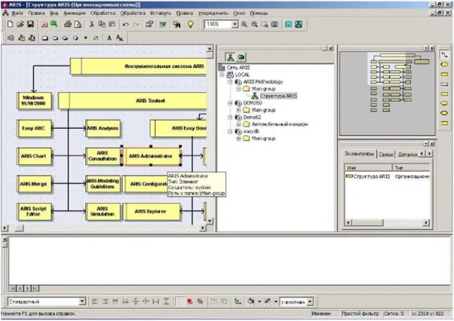Open the Файл menu

pyautogui.click(x=17, y=14)
